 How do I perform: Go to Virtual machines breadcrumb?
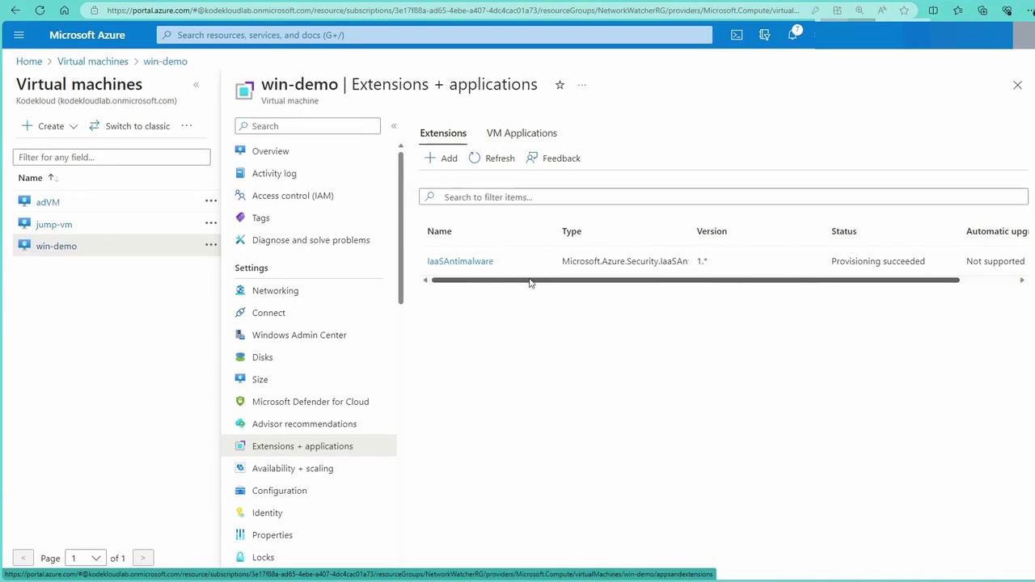[93, 61]
